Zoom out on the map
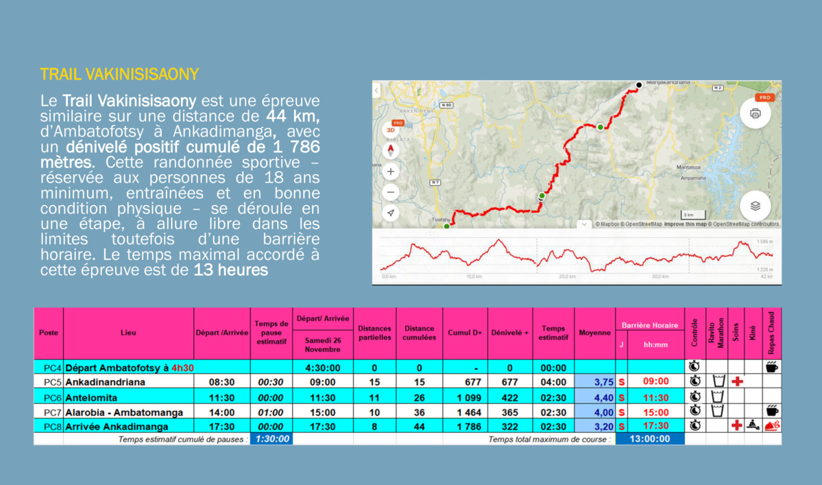 (391, 192)
